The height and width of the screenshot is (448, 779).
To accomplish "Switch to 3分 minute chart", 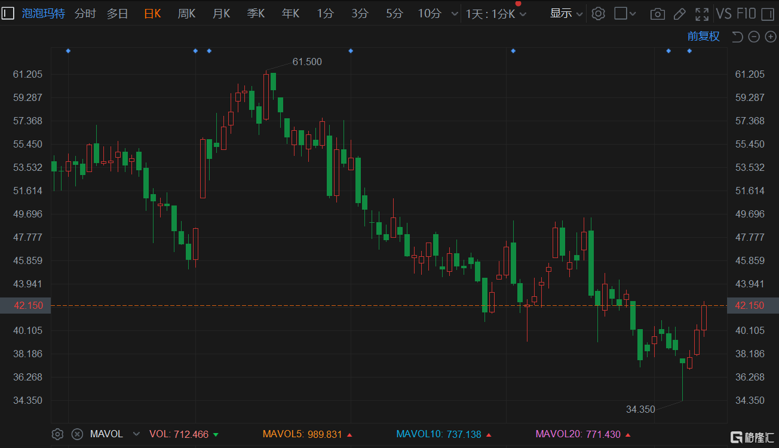I will [x=360, y=13].
